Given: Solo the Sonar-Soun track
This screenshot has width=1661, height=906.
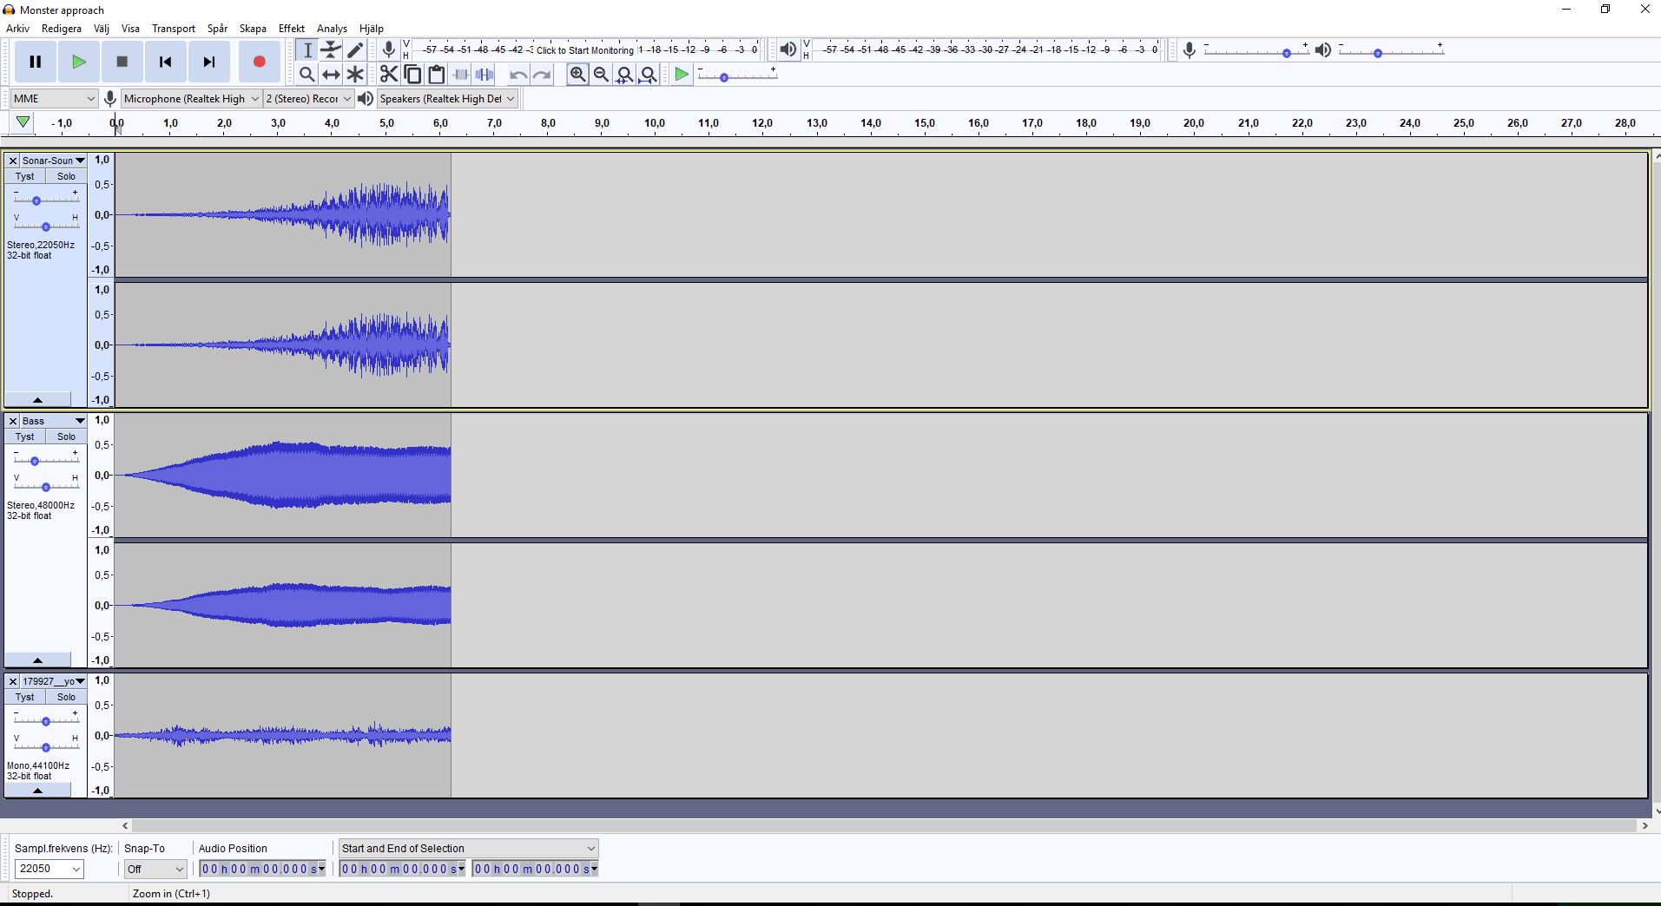Looking at the screenshot, I should tap(66, 176).
